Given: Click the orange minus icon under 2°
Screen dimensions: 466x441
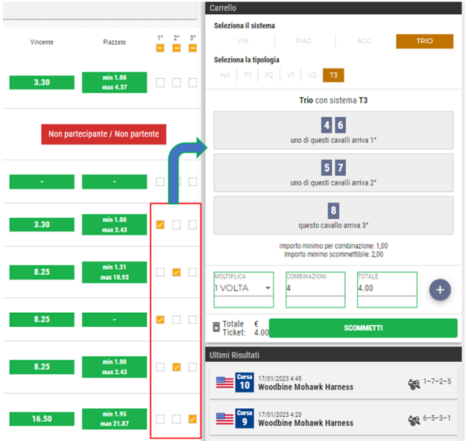Looking at the screenshot, I should click(177, 48).
